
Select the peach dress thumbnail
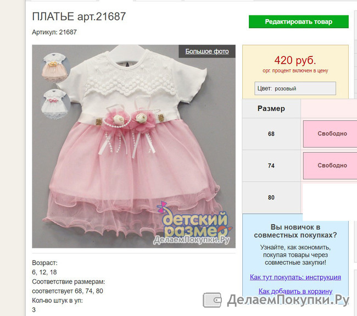55,68
